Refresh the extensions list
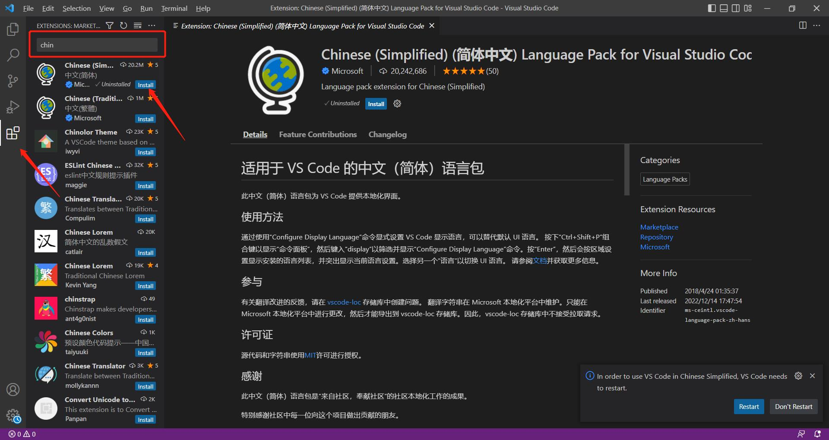 coord(123,26)
